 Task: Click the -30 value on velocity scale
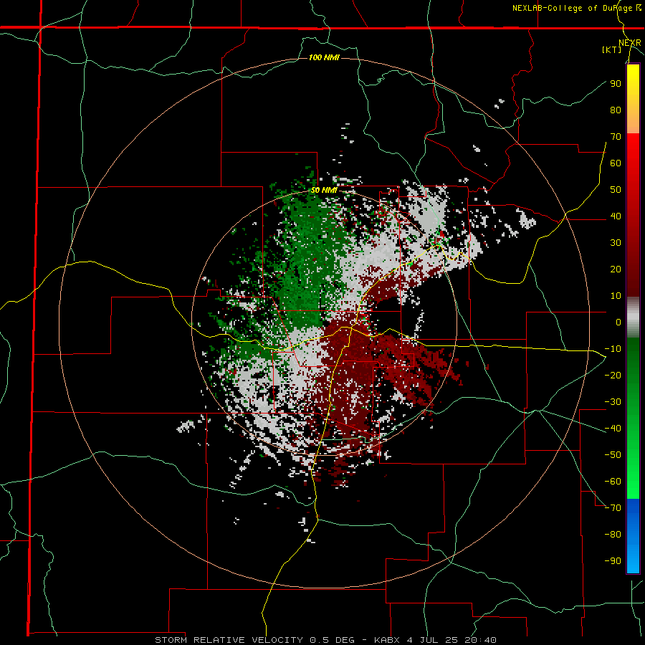coord(613,402)
